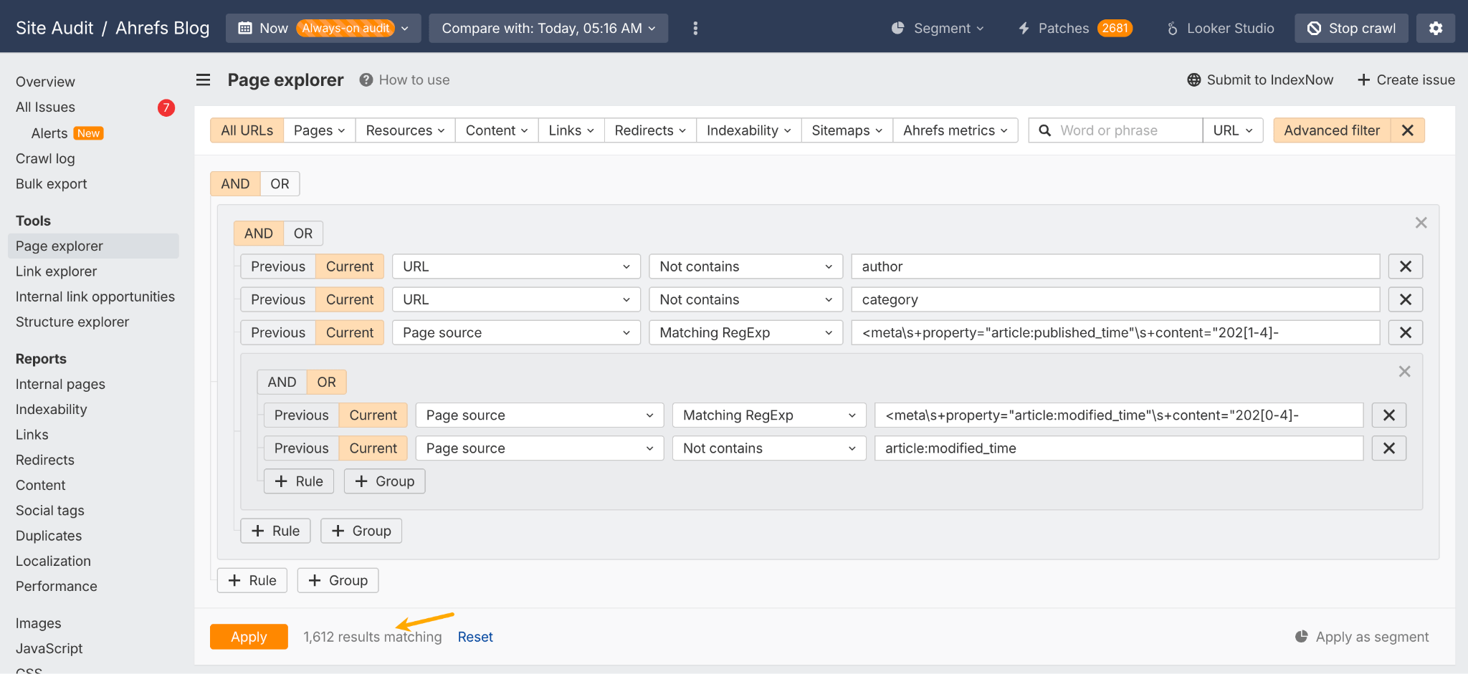Toggle the outer filter group to OR logic

pyautogui.click(x=280, y=183)
